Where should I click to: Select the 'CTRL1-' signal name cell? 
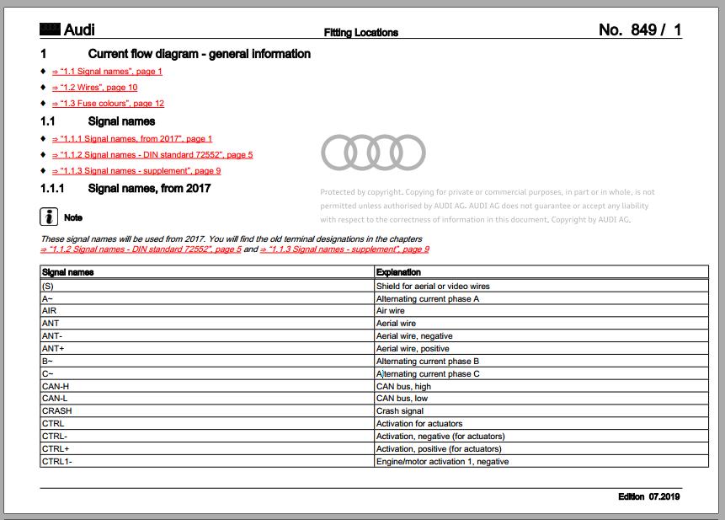click(207, 461)
